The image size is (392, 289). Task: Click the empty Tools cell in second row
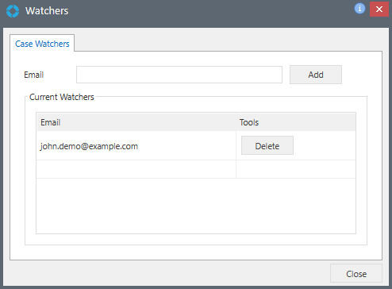coord(296,169)
